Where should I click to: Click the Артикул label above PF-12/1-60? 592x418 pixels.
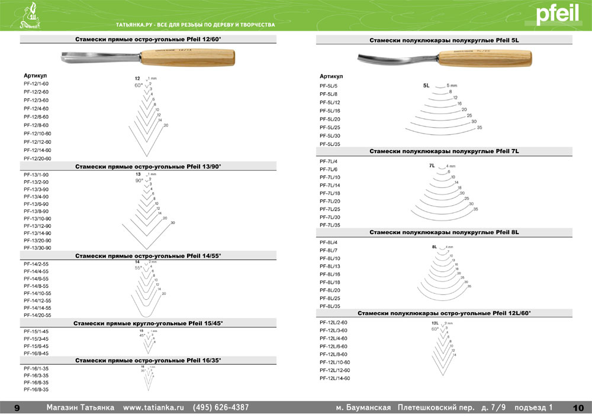click(35, 76)
